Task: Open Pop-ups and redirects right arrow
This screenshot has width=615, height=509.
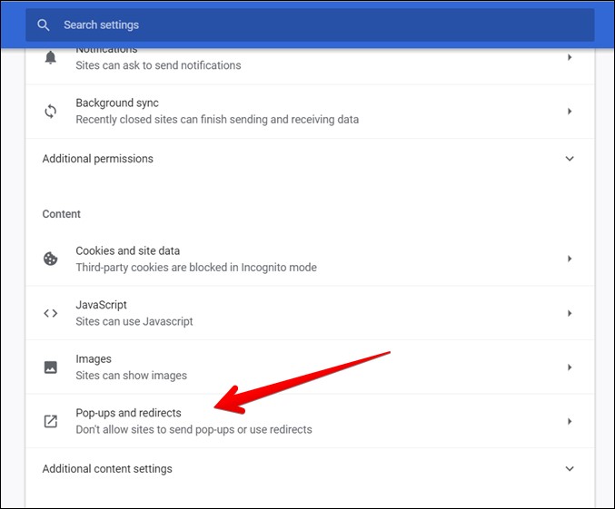Action: [570, 421]
